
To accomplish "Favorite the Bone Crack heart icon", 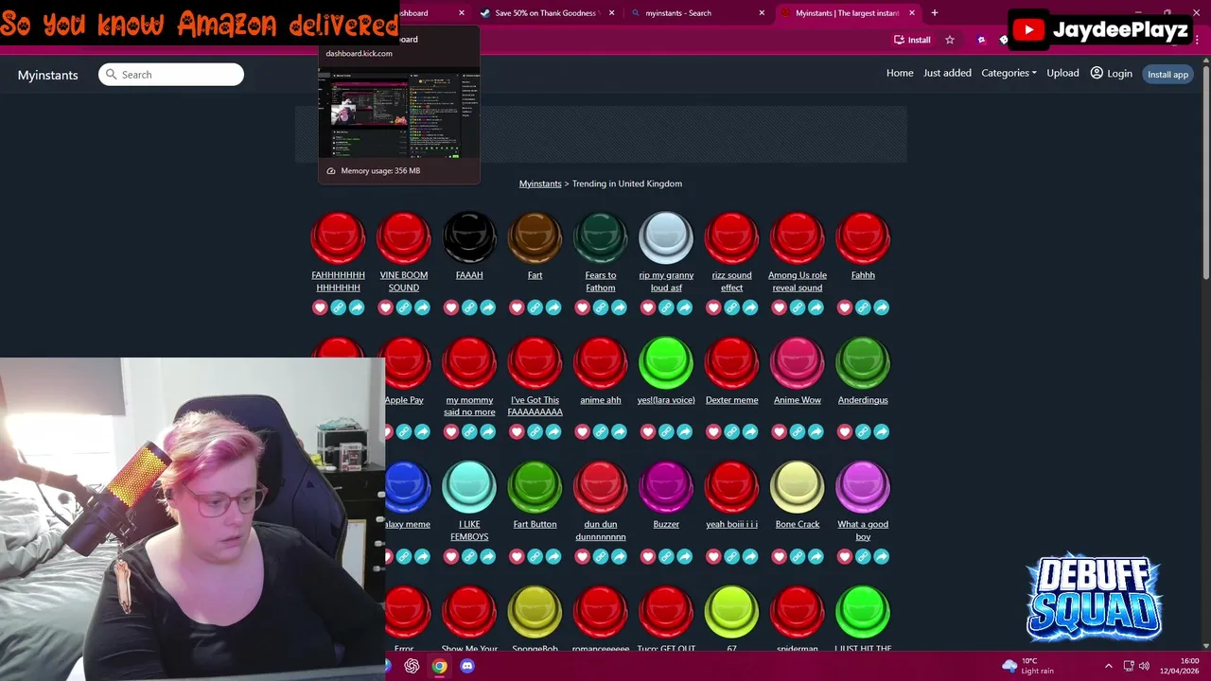I will coord(780,557).
